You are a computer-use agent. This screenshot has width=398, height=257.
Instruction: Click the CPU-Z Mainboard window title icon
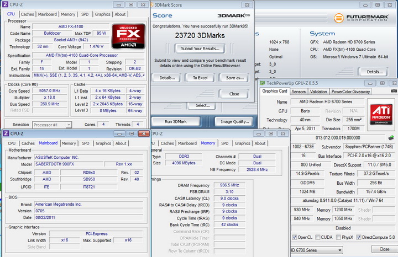(6, 133)
